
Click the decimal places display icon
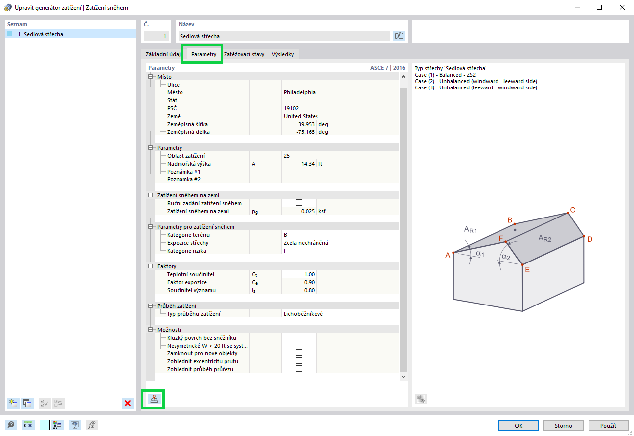pyautogui.click(x=28, y=425)
